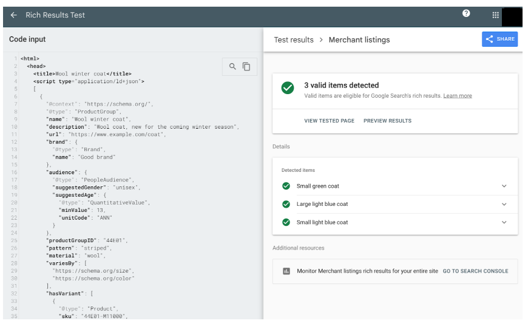Click the code line with "unitCode": "ANN"
This screenshot has height=326, width=528.
tap(86, 218)
